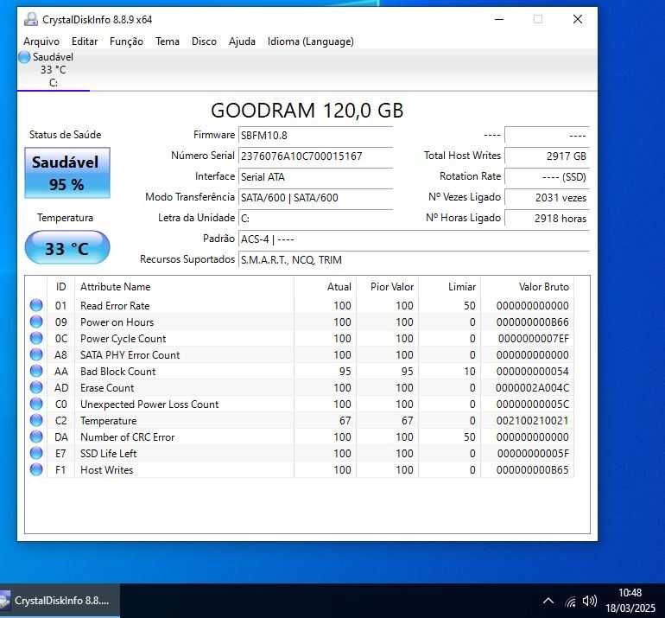Select the SATA PHY Error Count row name
This screenshot has width=665, height=618.
pos(130,355)
